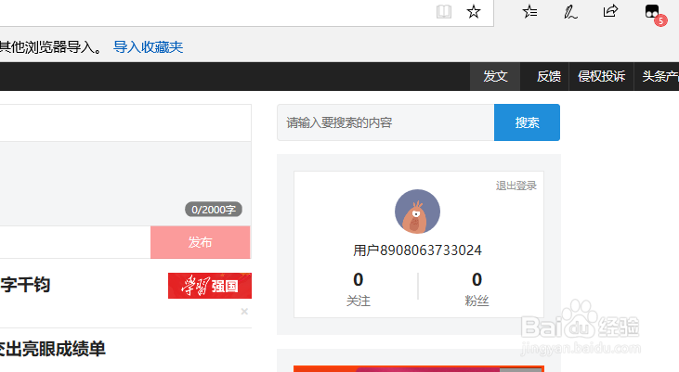Open headline ending with 出亮眼成绩单
The image size is (679, 372).
(x=52, y=349)
